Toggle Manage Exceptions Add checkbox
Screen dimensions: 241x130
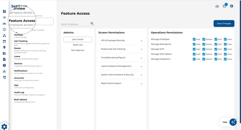[x=194, y=59]
